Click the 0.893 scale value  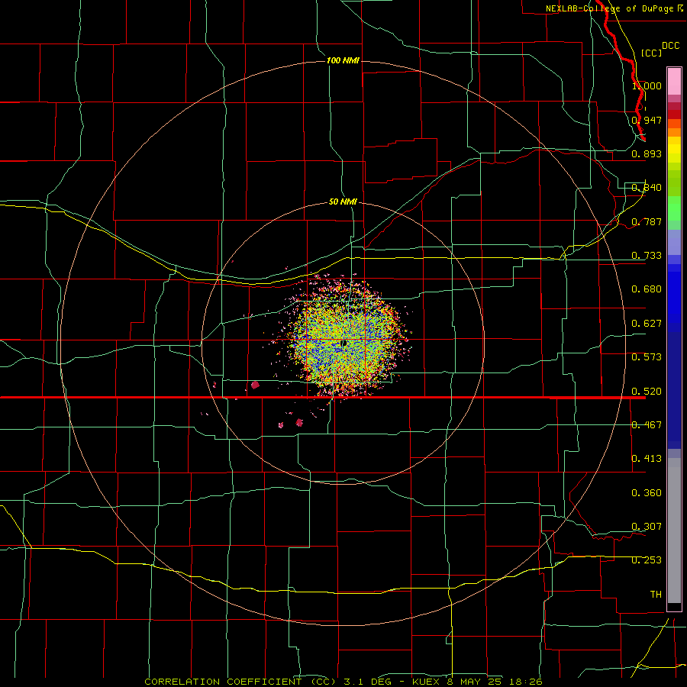pos(647,153)
